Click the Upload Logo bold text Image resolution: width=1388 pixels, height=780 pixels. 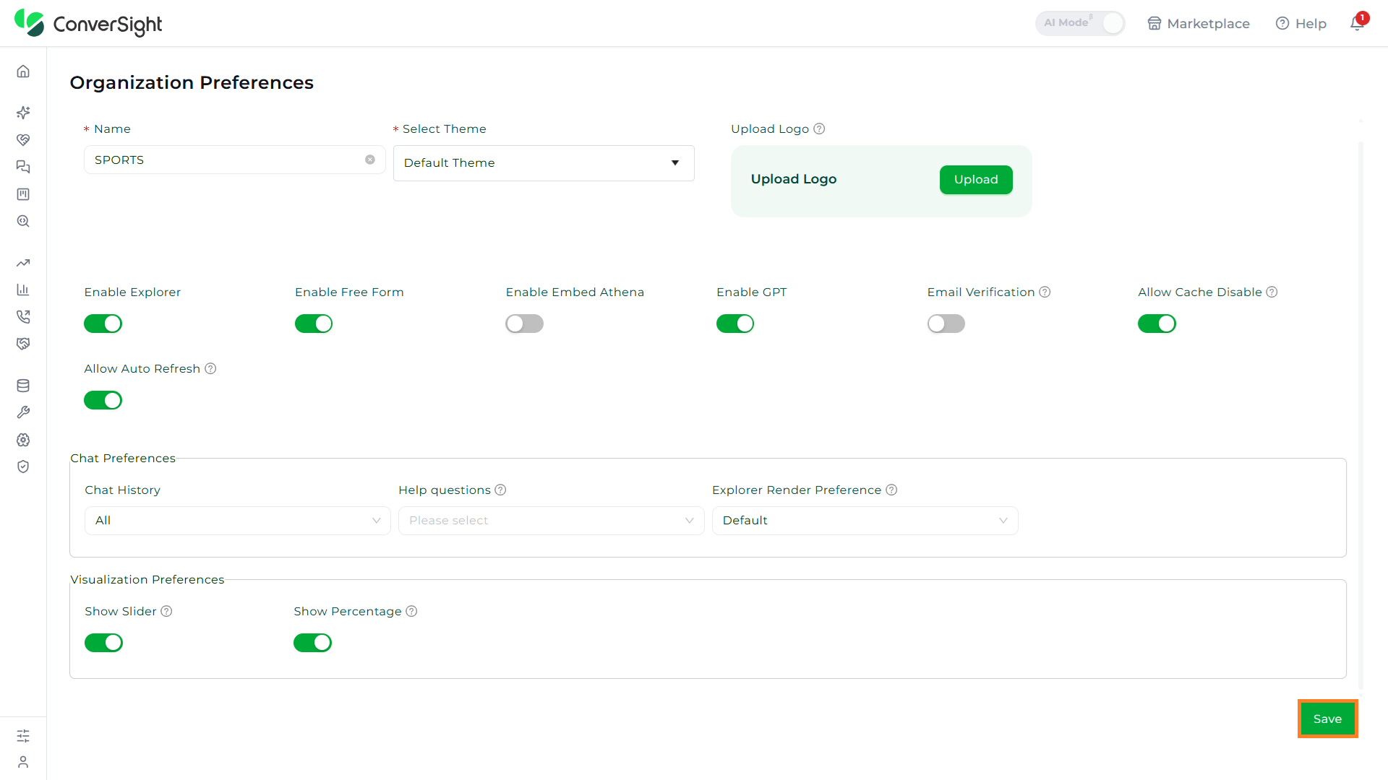click(x=794, y=179)
